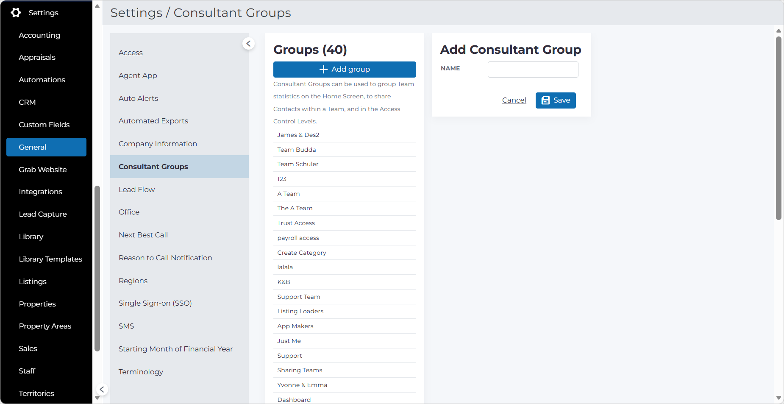
Task: Click the sidebar scrollbar up arrow
Action: pos(97,6)
